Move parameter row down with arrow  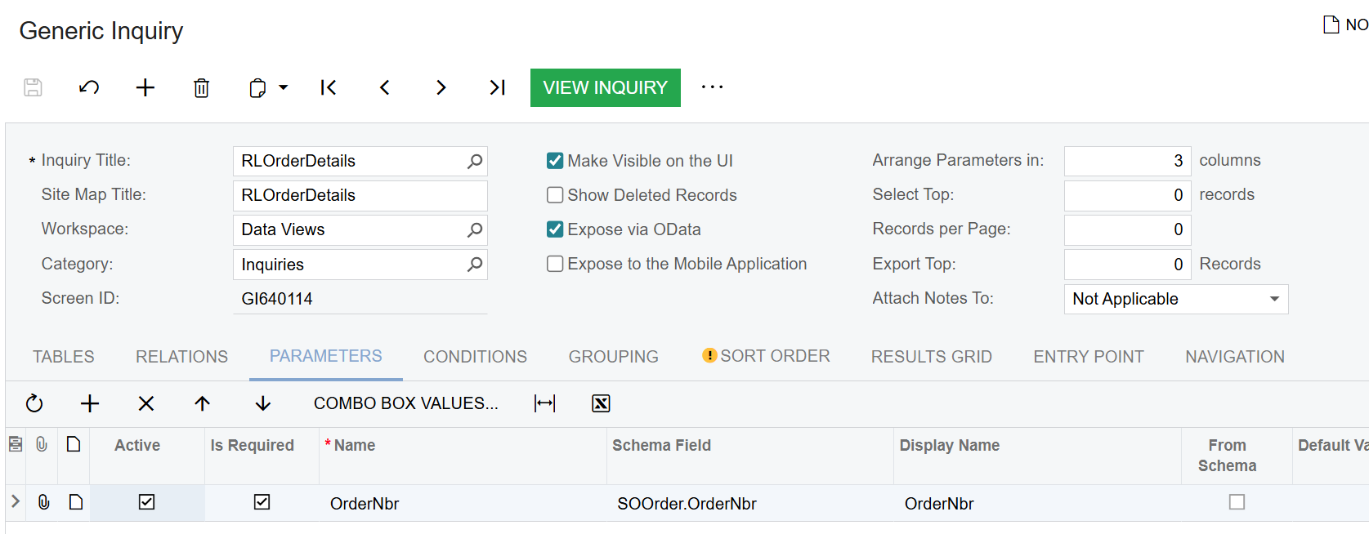click(262, 403)
